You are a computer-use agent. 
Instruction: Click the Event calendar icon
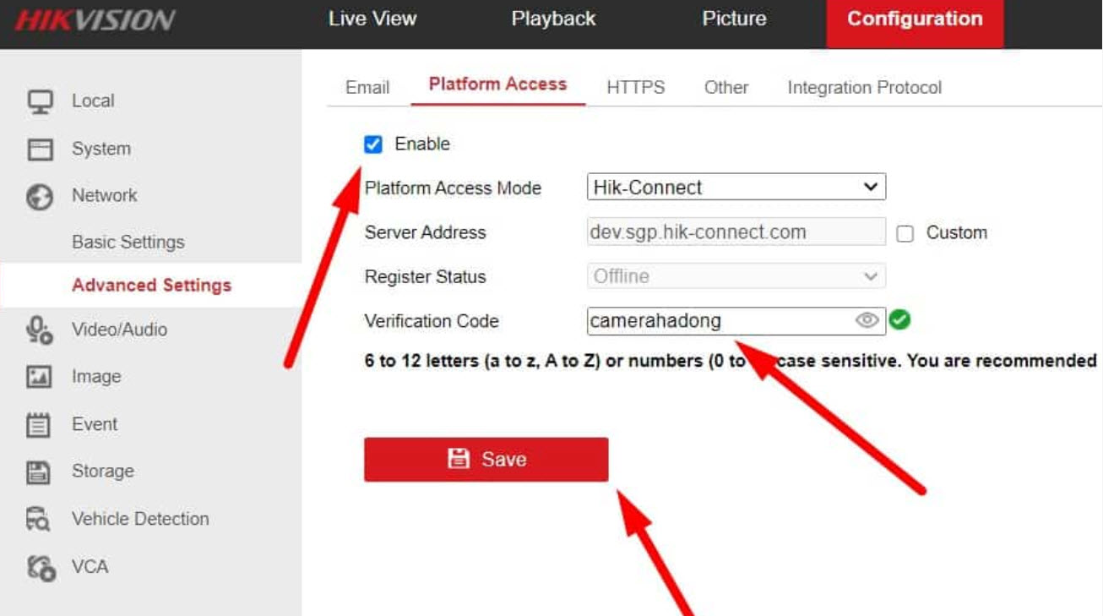coord(39,424)
